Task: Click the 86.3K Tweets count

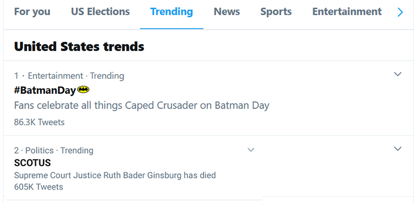Action: click(x=39, y=122)
